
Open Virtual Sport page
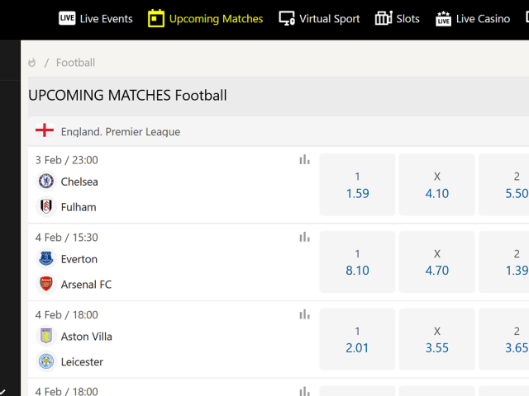coord(319,18)
